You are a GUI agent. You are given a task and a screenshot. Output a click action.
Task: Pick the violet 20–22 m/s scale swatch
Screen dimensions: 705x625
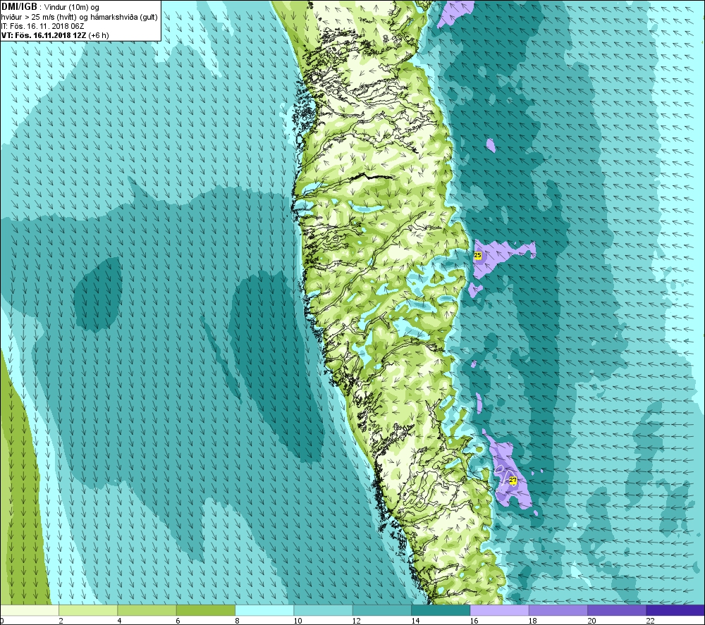[616, 610]
